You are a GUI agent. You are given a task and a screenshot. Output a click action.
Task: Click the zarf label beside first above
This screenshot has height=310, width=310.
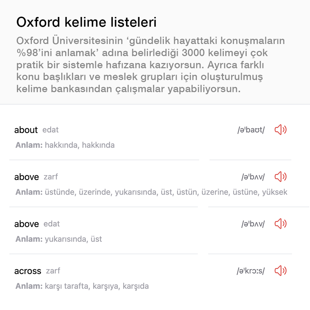tap(51, 177)
